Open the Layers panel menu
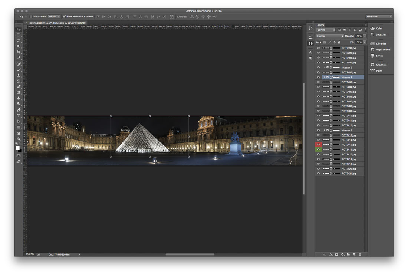Viewport: 408px width, 276px height. click(365, 25)
